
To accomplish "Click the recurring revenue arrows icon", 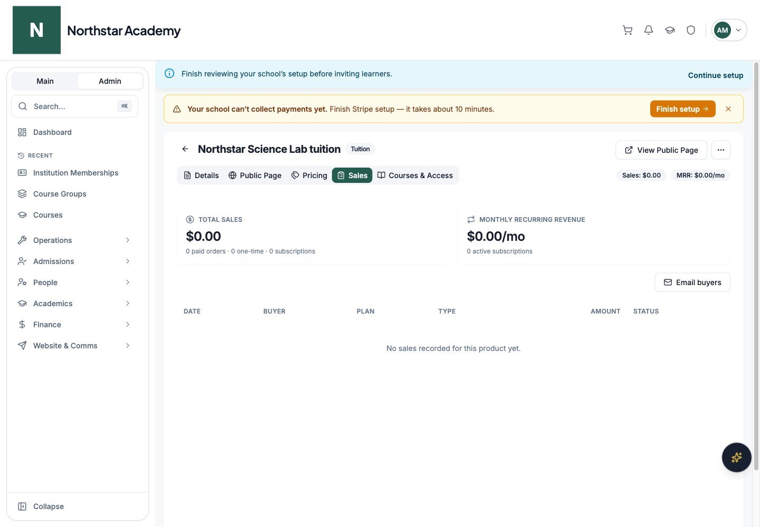I will (471, 220).
